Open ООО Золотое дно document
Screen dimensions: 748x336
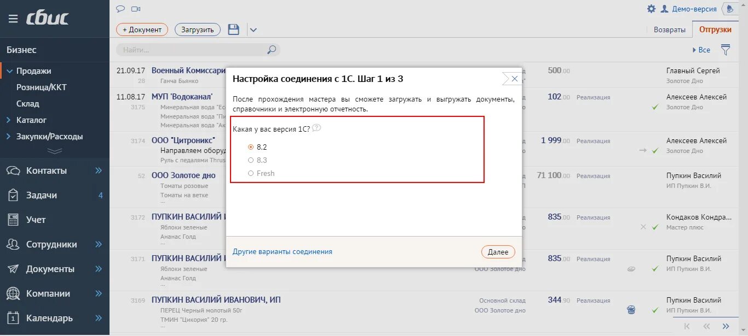(x=183, y=175)
